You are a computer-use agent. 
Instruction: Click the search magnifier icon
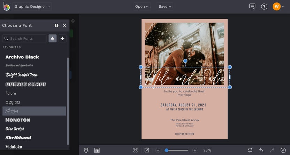click(6, 38)
